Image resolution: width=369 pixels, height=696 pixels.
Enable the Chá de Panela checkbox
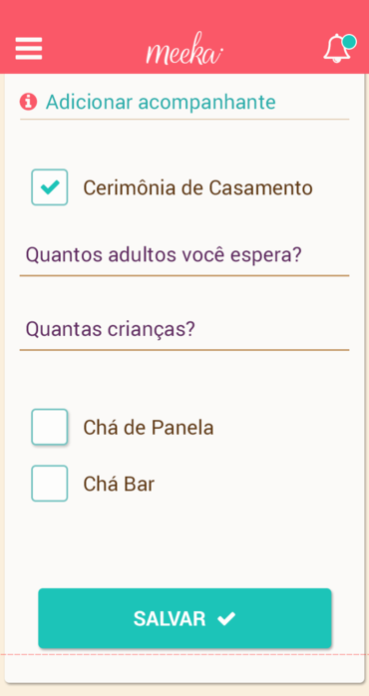click(x=50, y=427)
